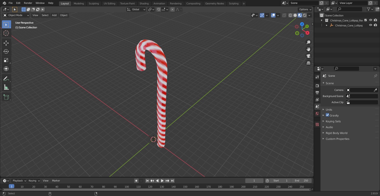Activate the Move tool
This screenshot has width=380, height=196.
coord(6,43)
